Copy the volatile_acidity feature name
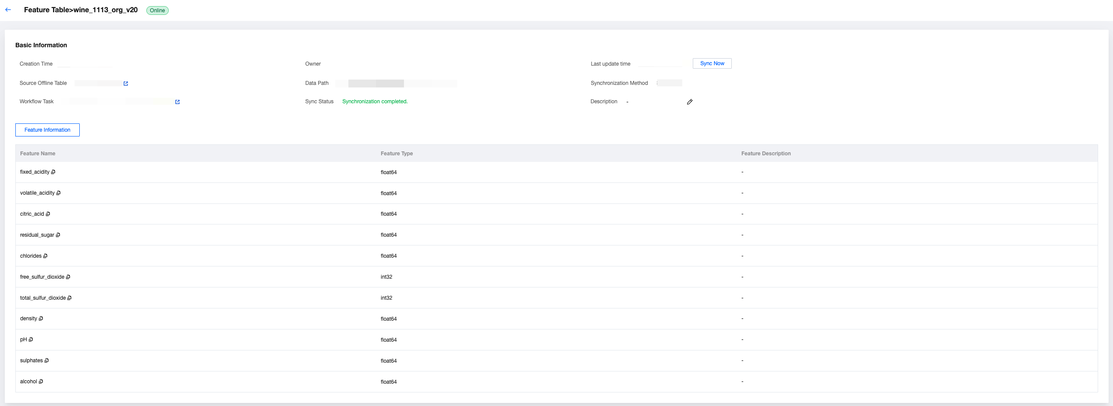The height and width of the screenshot is (406, 1113). tap(58, 193)
